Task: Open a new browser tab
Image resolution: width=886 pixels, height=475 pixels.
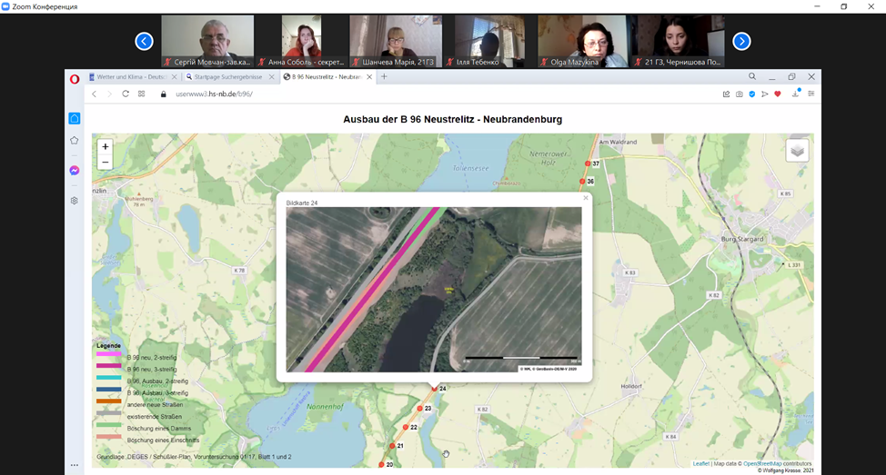Action: [384, 76]
